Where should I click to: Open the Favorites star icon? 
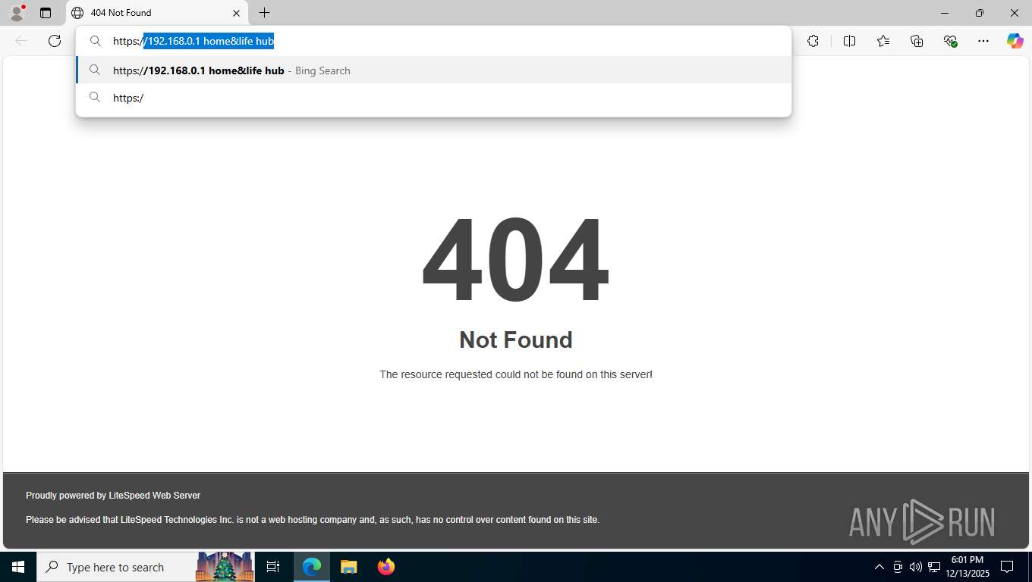click(883, 41)
